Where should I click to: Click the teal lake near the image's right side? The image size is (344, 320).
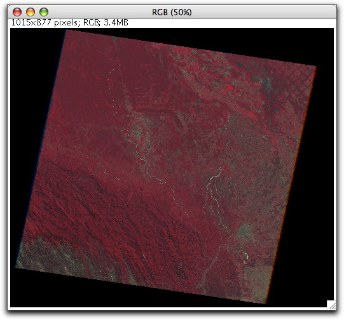(x=277, y=111)
